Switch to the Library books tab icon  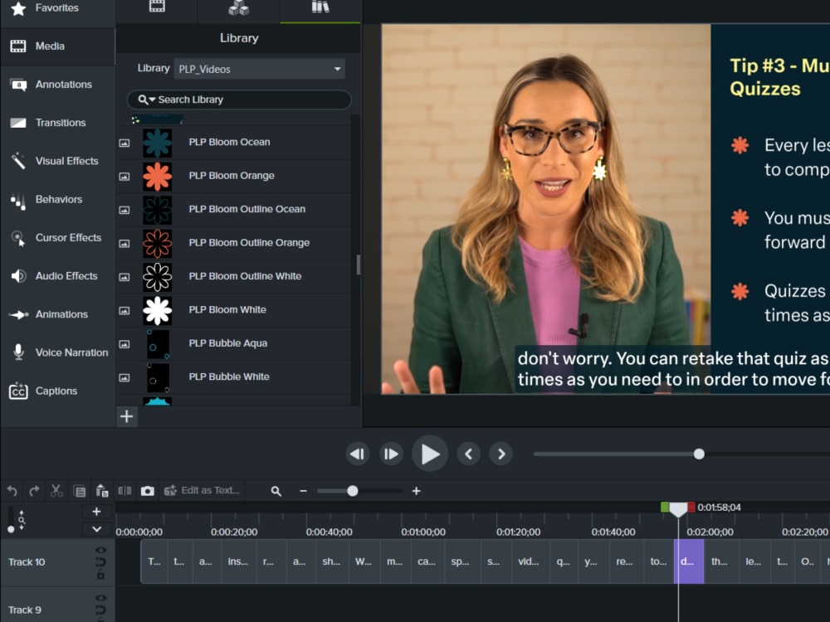(320, 7)
